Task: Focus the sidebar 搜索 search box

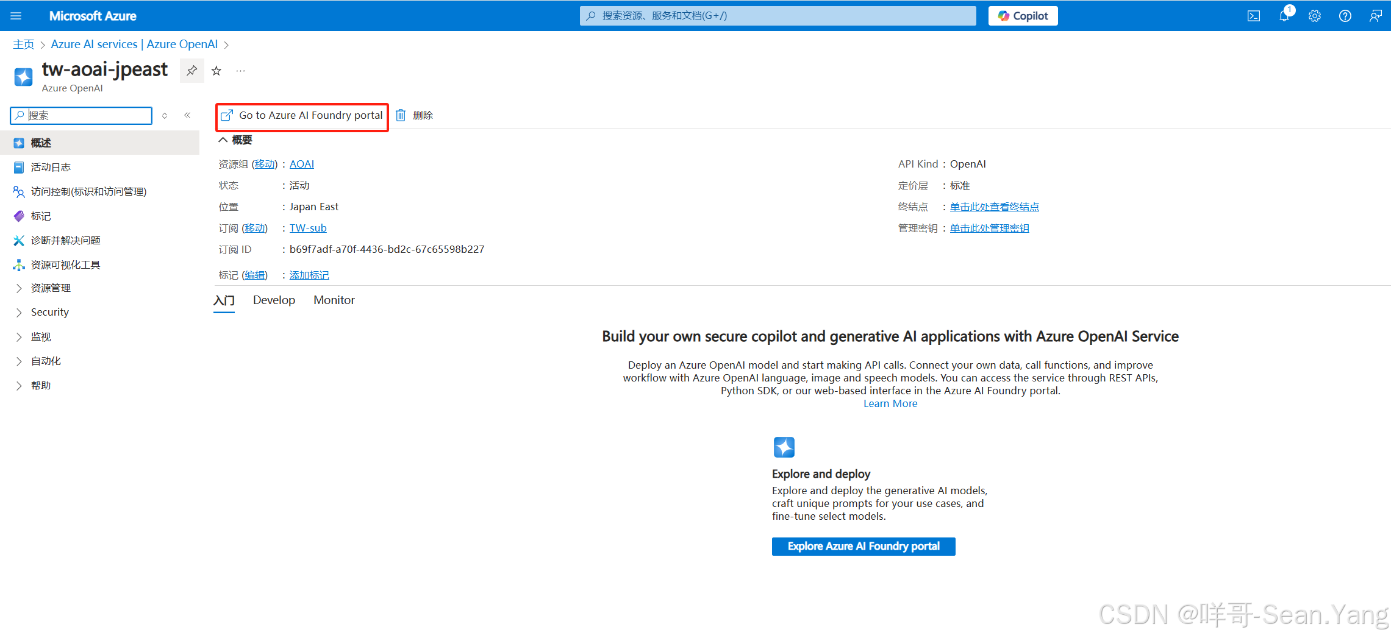Action: coord(82,115)
